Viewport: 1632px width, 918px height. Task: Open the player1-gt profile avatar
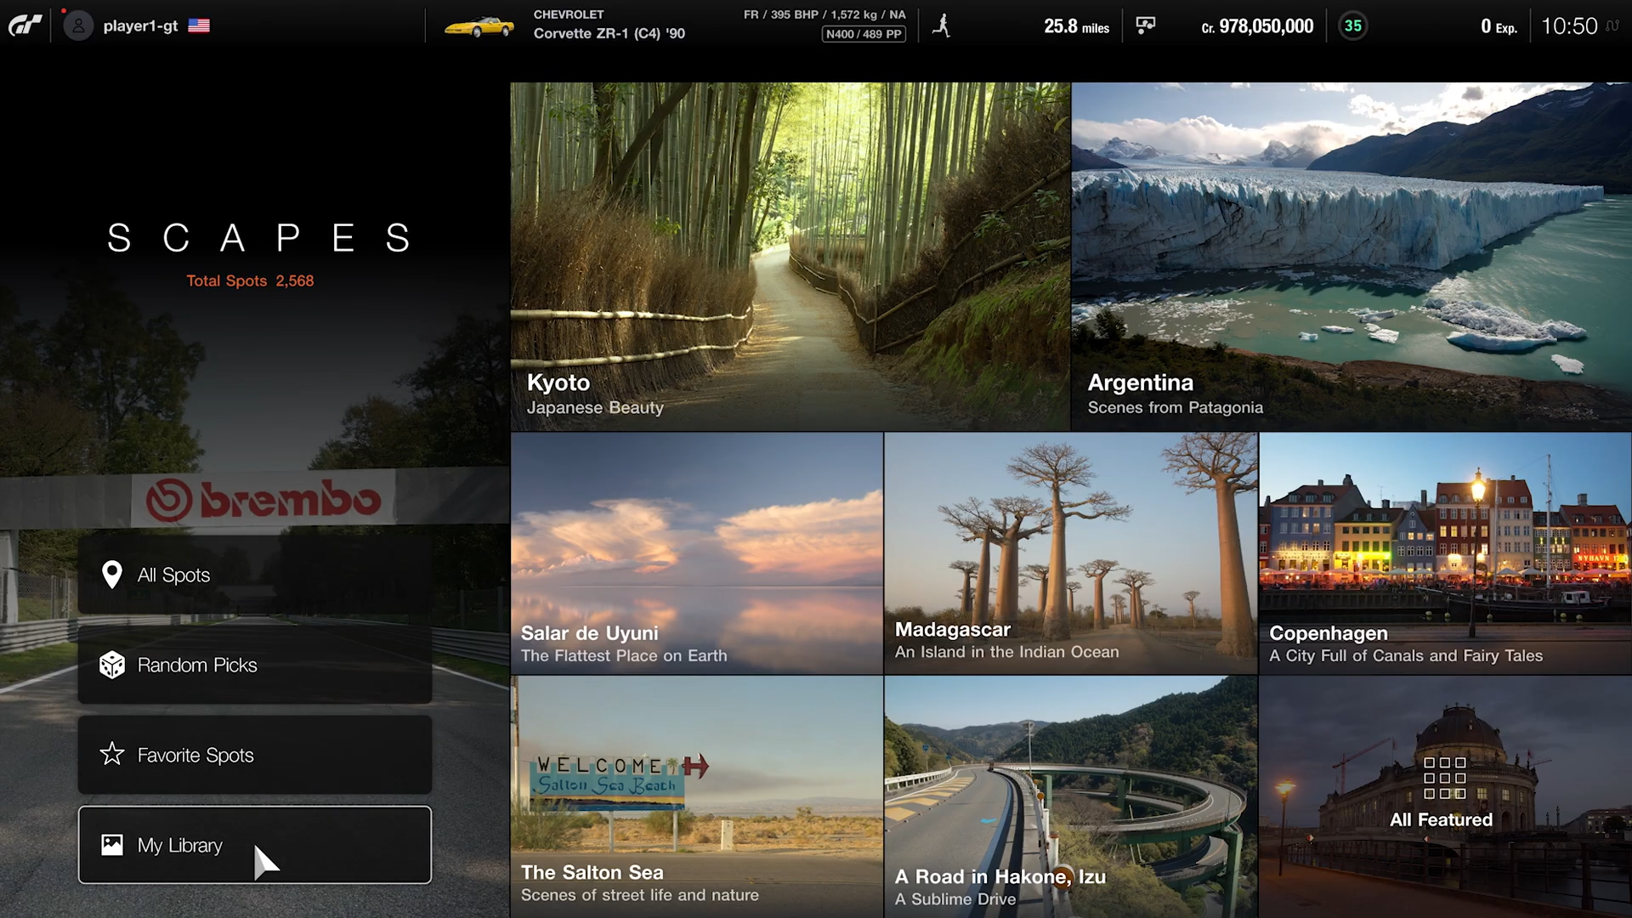coord(78,25)
